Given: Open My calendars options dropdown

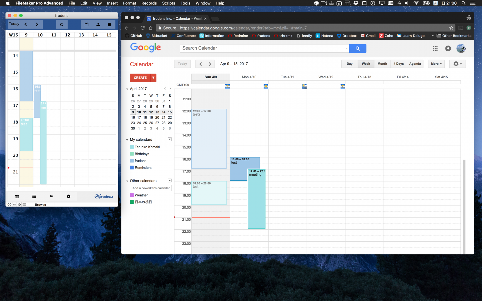Looking at the screenshot, I should pyautogui.click(x=170, y=139).
